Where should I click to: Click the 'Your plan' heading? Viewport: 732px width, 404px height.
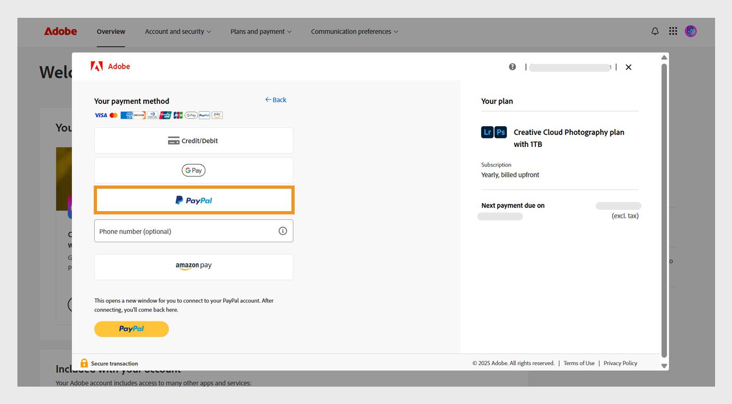(x=497, y=101)
